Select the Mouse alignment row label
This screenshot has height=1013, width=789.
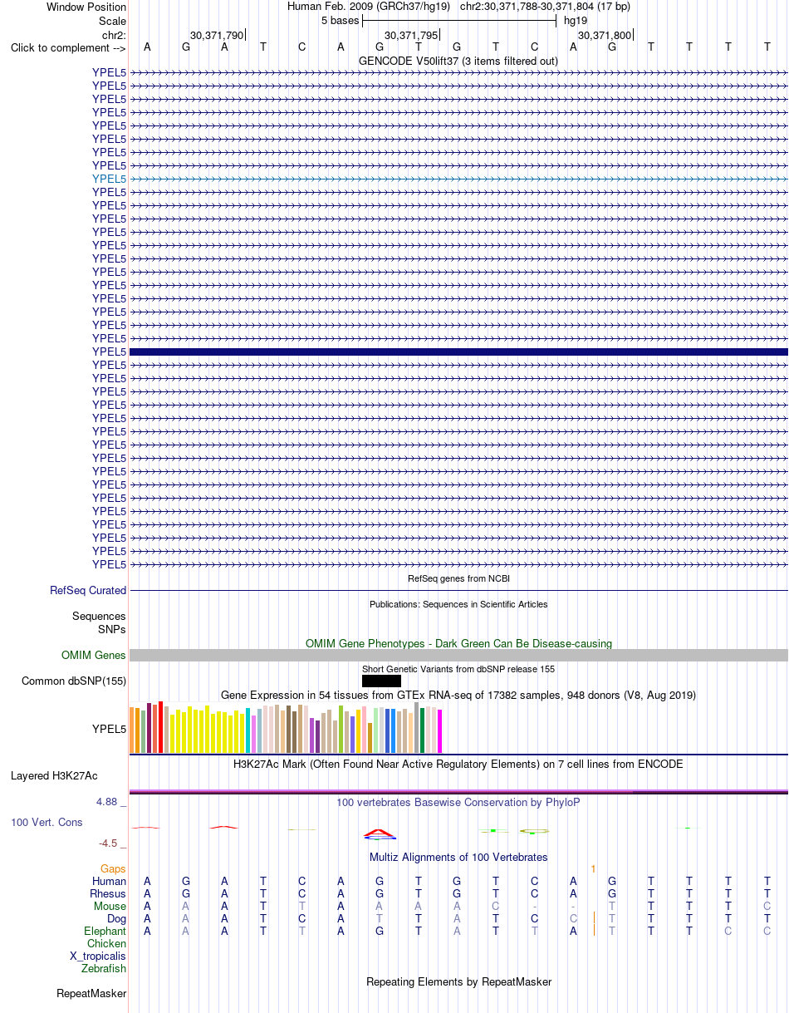coord(110,907)
